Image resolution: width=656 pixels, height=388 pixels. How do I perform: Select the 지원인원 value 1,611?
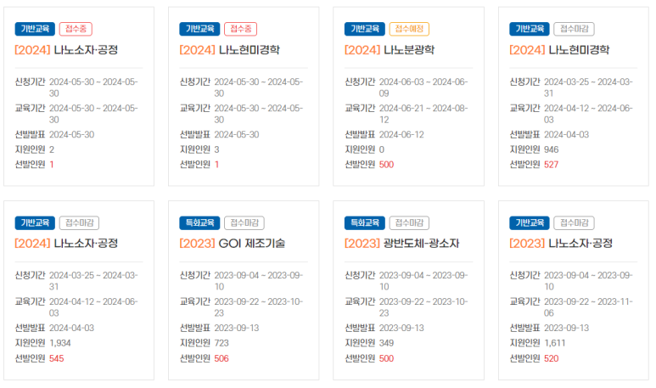554,343
